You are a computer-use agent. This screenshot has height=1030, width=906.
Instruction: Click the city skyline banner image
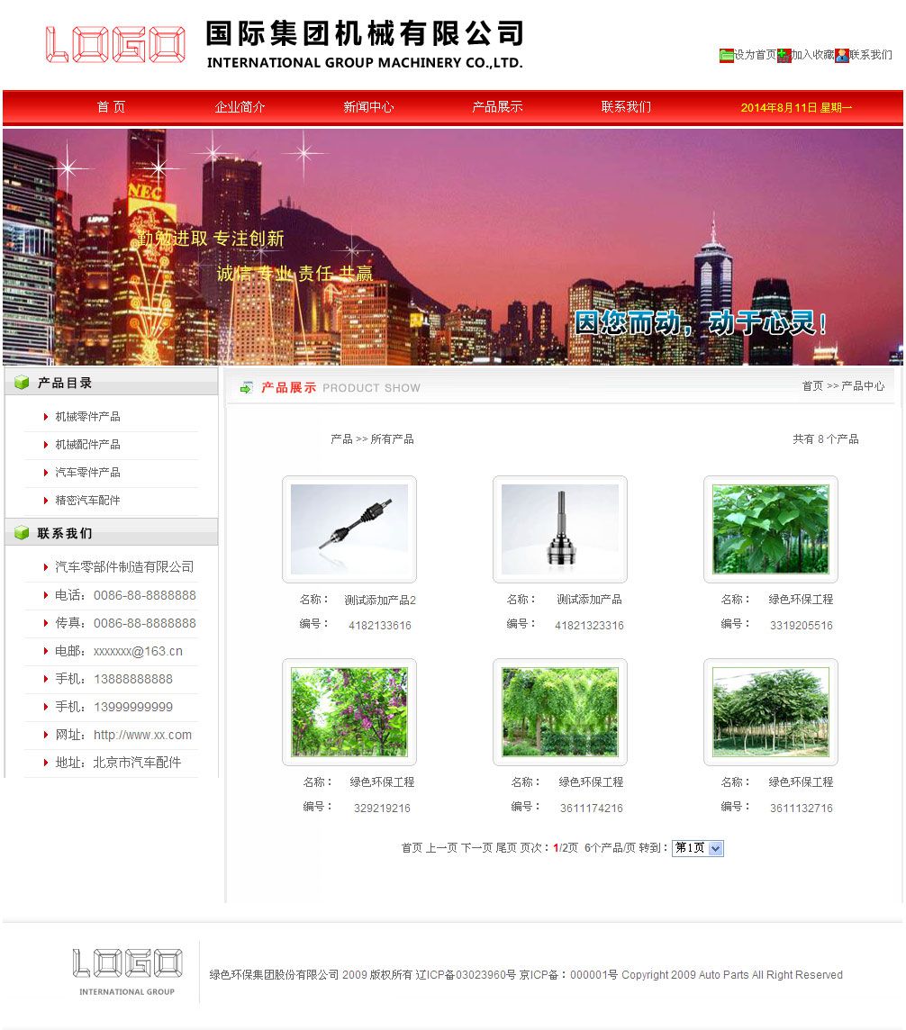[x=453, y=247]
